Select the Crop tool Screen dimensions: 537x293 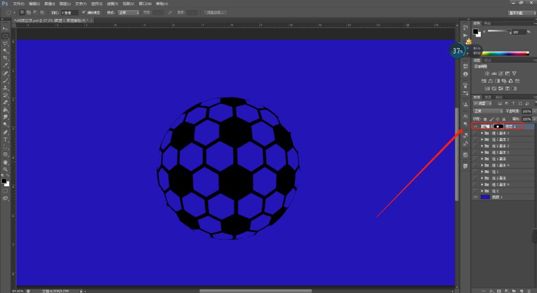point(5,58)
